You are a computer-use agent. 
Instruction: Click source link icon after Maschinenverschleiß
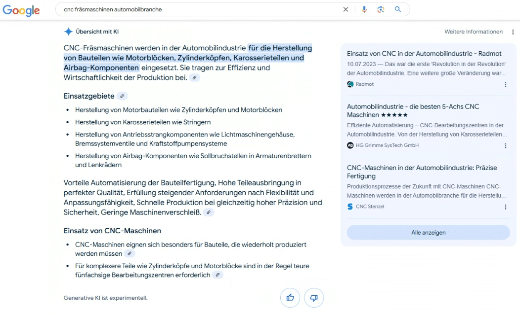click(209, 212)
